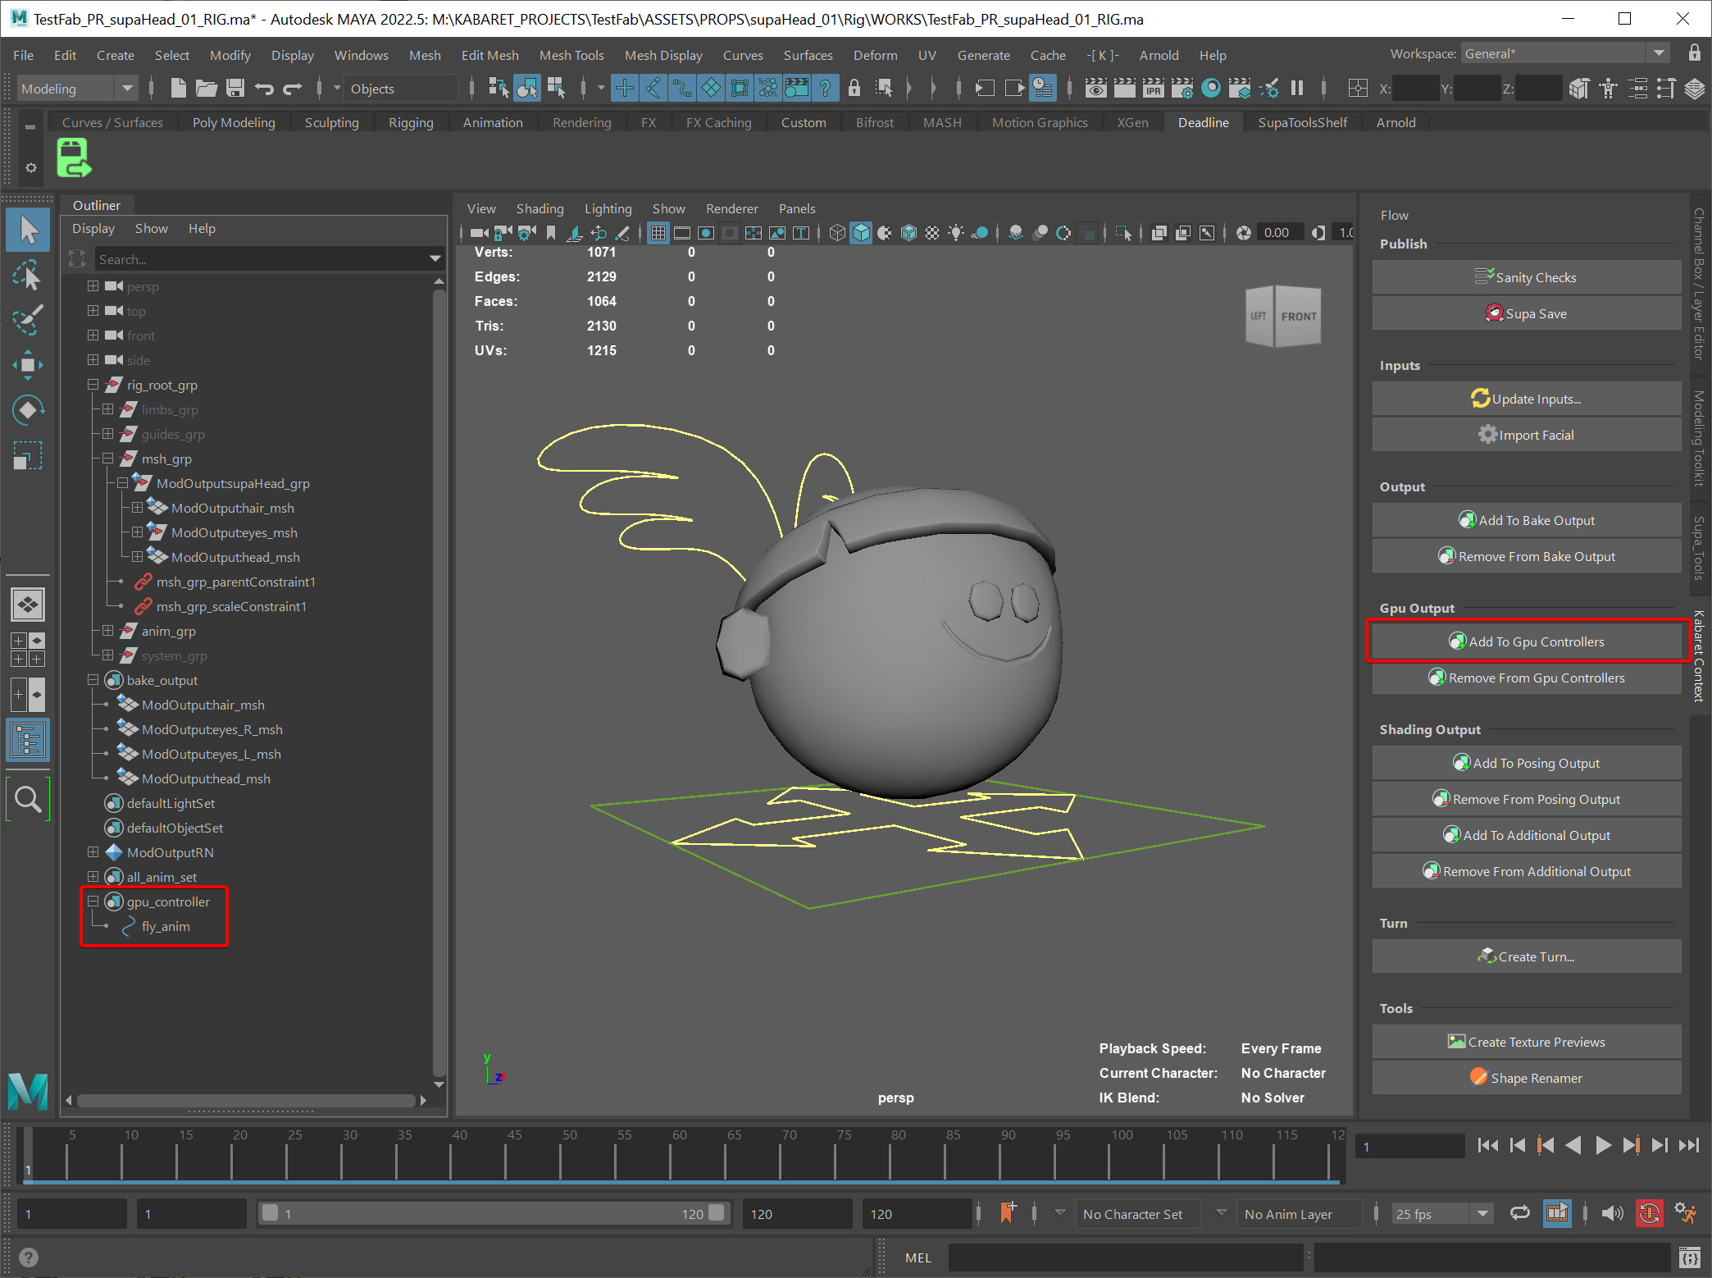Toggle viewport grid display icon
The height and width of the screenshot is (1278, 1712).
click(658, 233)
